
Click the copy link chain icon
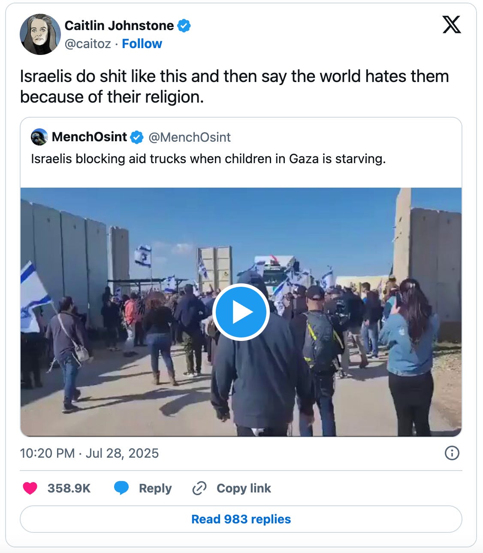pos(199,488)
